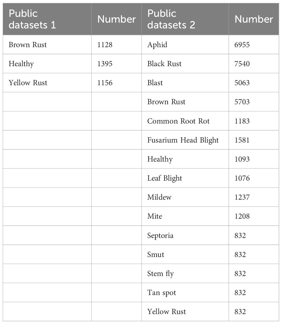Image resolution: width=282 pixels, height=324 pixels.
Task: Click the Leaf Blight entry
Action: pos(165,178)
